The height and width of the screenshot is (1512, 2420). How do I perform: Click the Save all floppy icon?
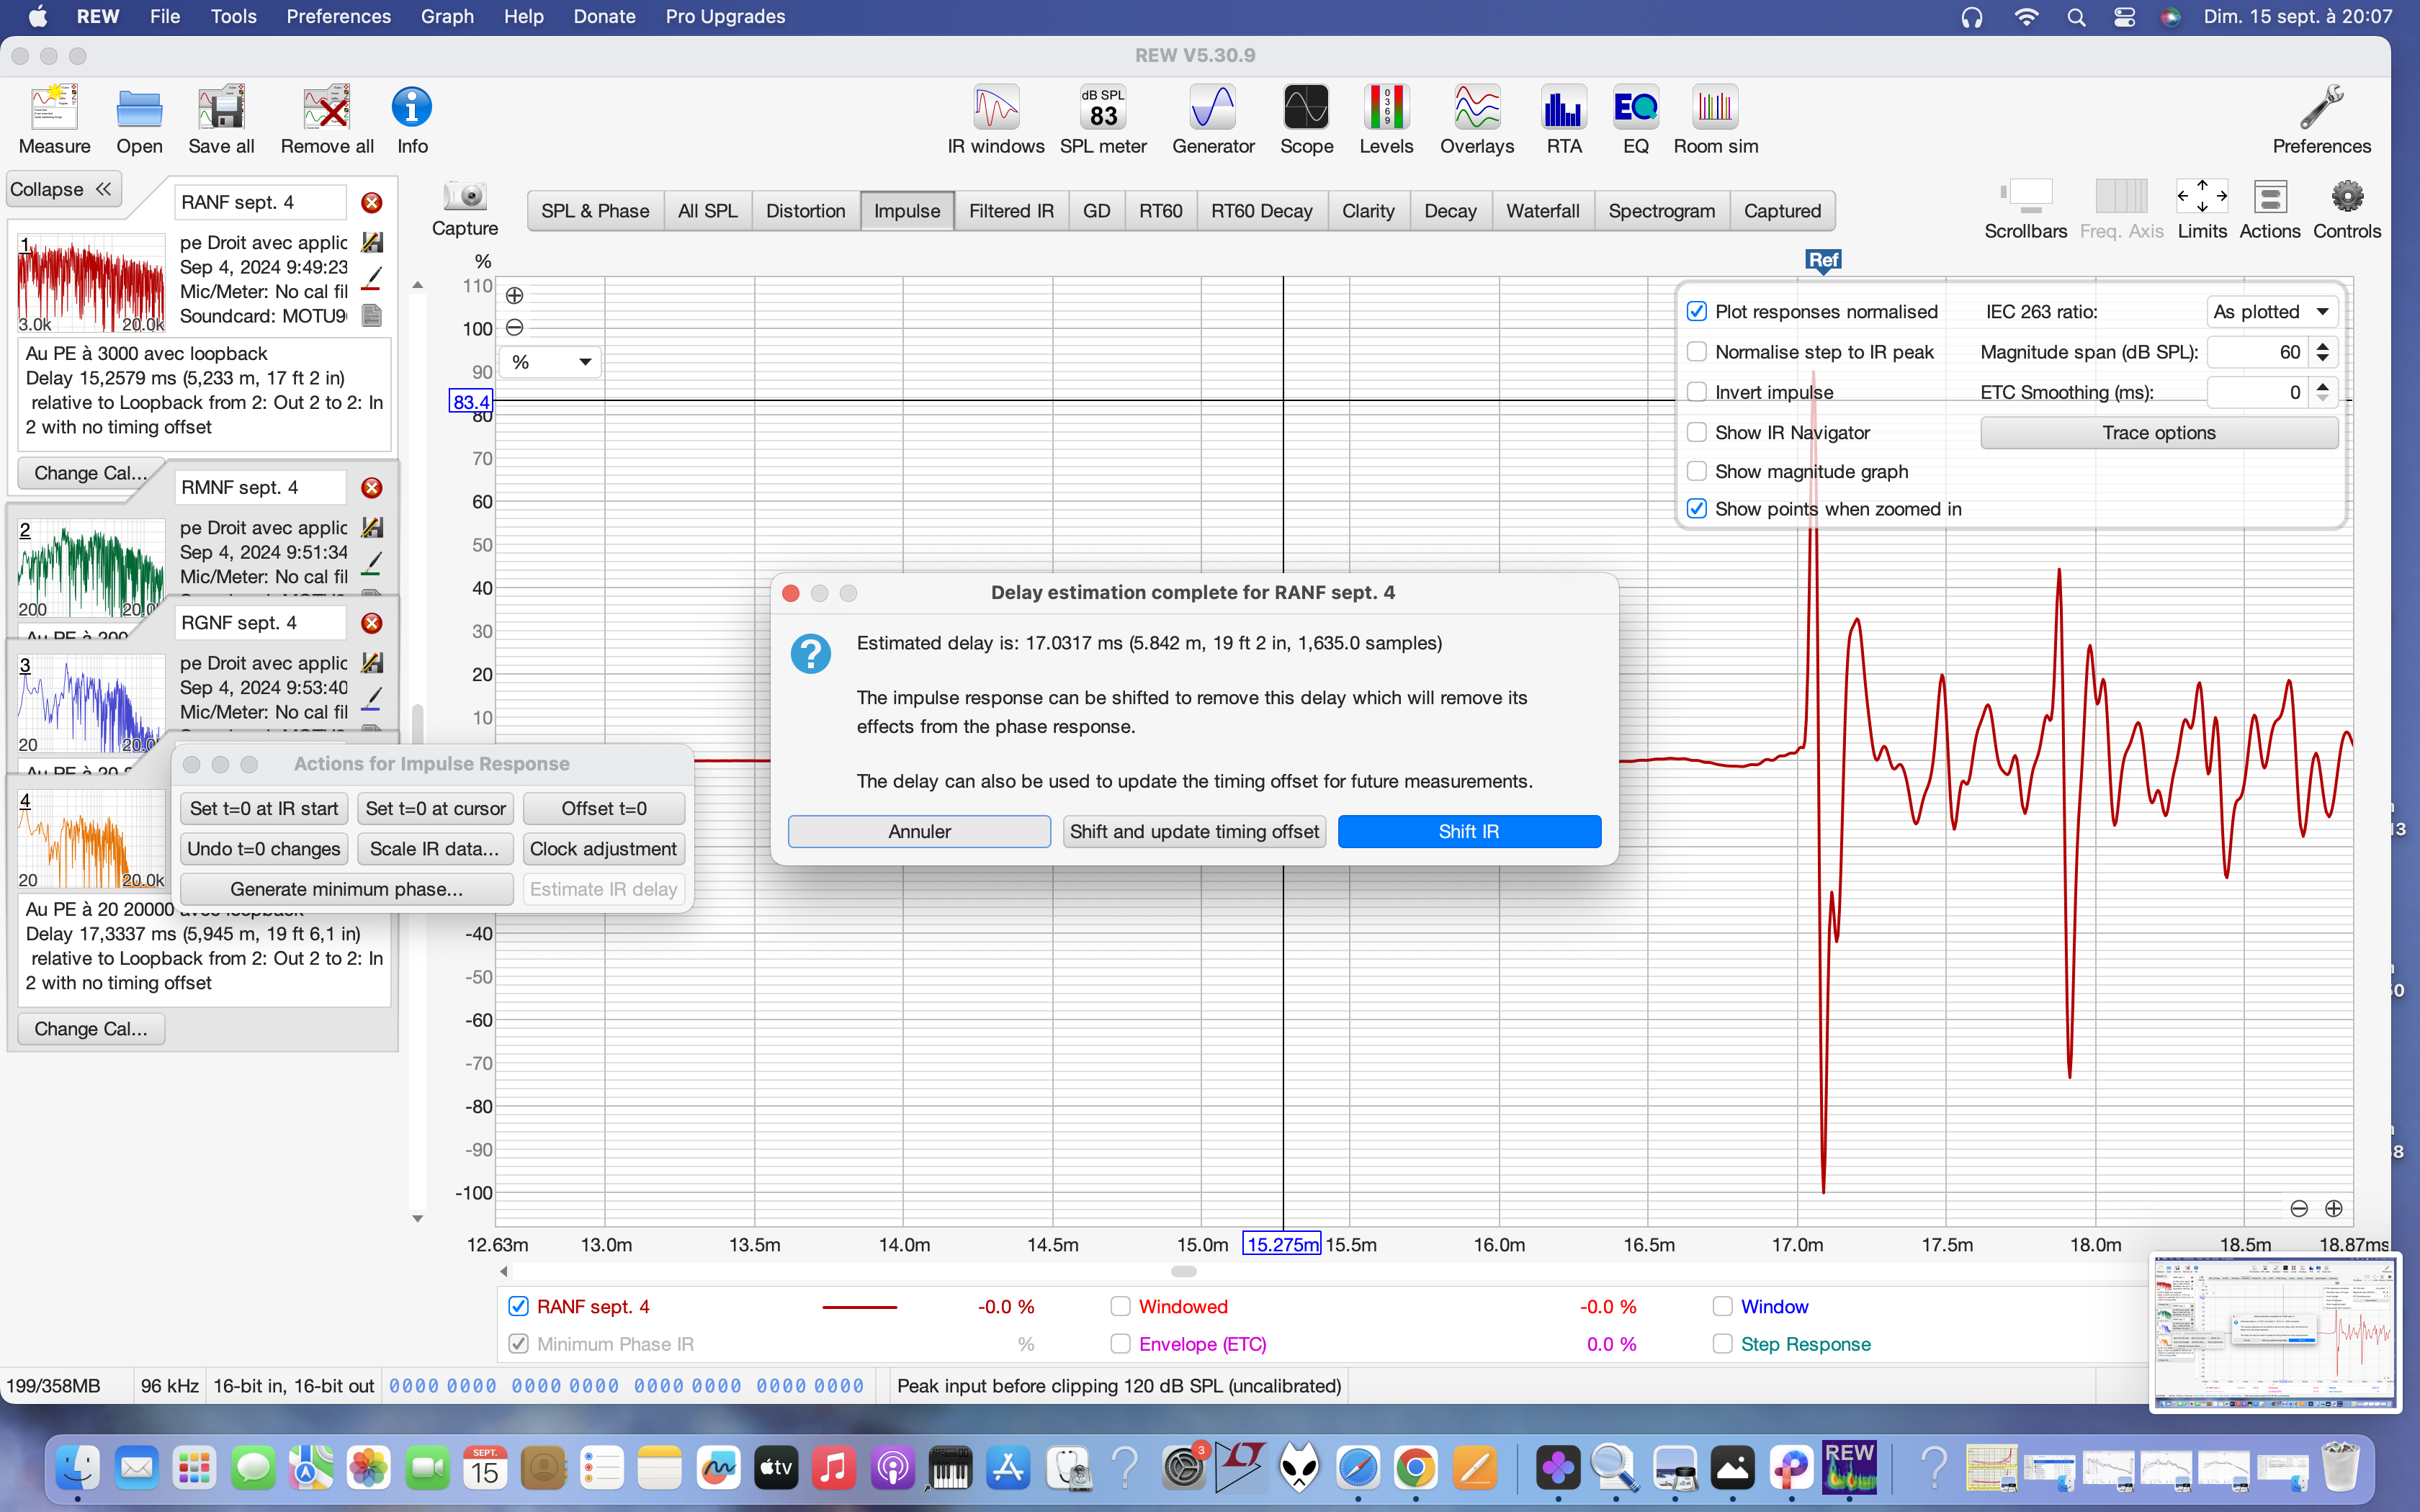(x=221, y=119)
